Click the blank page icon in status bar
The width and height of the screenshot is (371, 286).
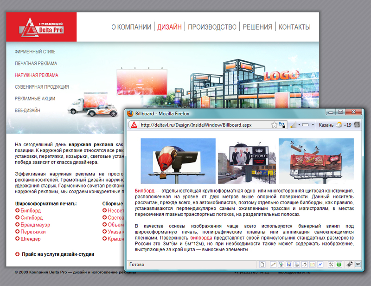pyautogui.click(x=262, y=265)
